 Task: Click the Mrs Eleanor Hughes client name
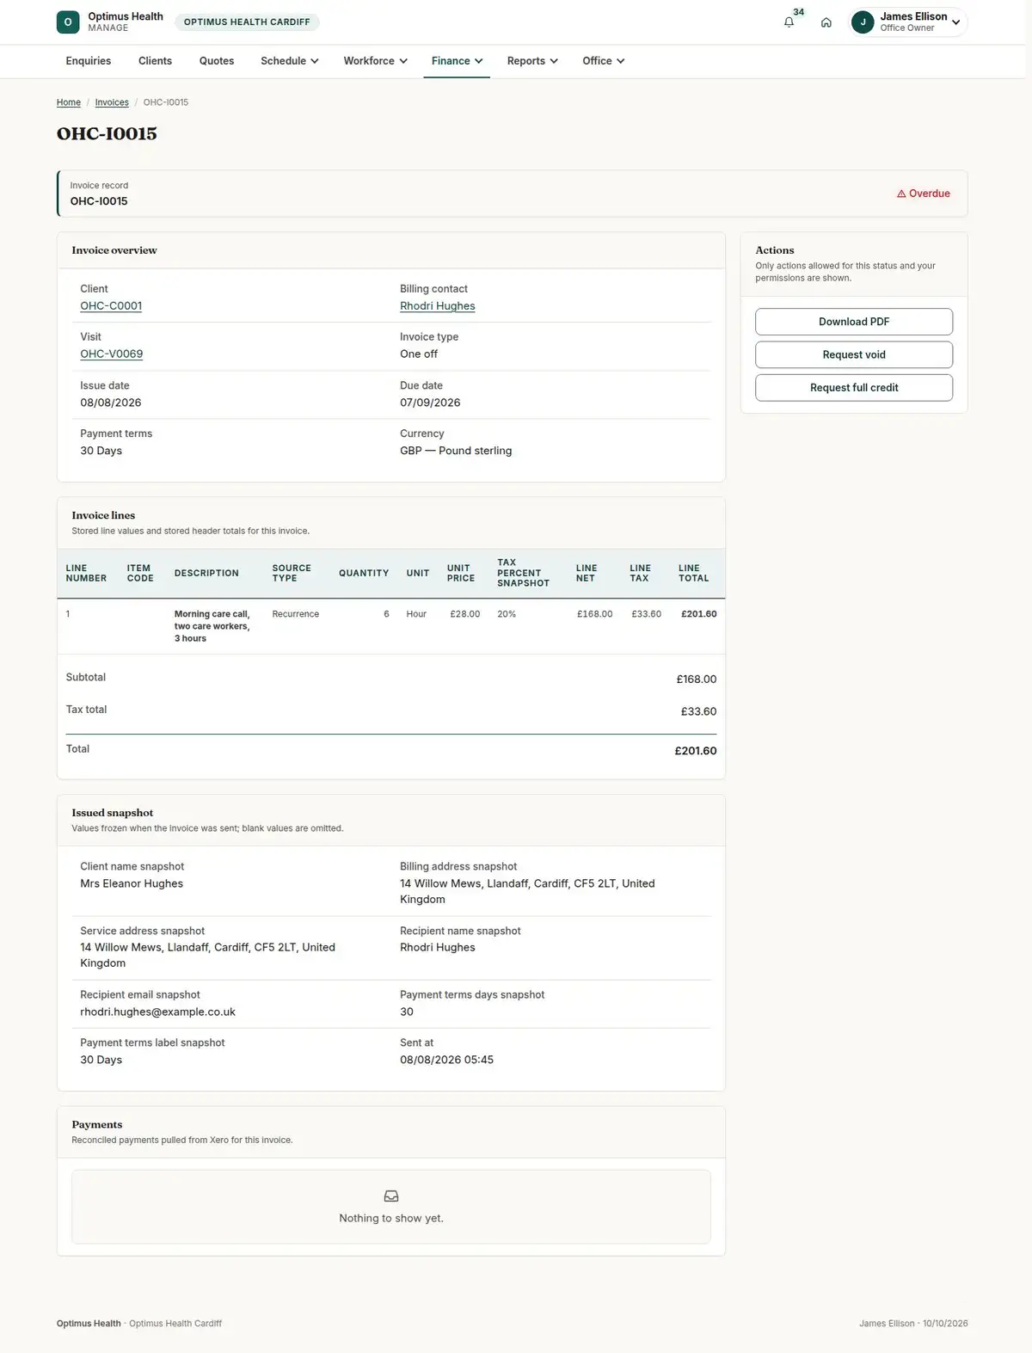pyautogui.click(x=132, y=884)
